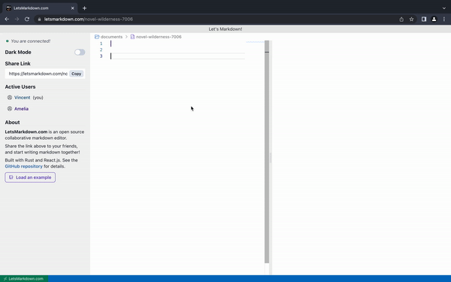The height and width of the screenshot is (282, 451).
Task: Open the GitHub repository link
Action: (23, 166)
